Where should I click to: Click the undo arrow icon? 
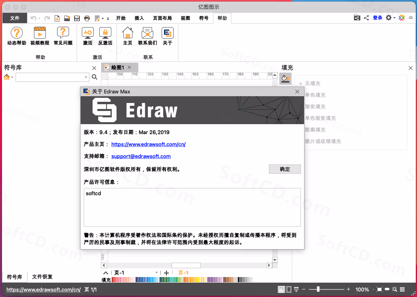tap(33, 18)
